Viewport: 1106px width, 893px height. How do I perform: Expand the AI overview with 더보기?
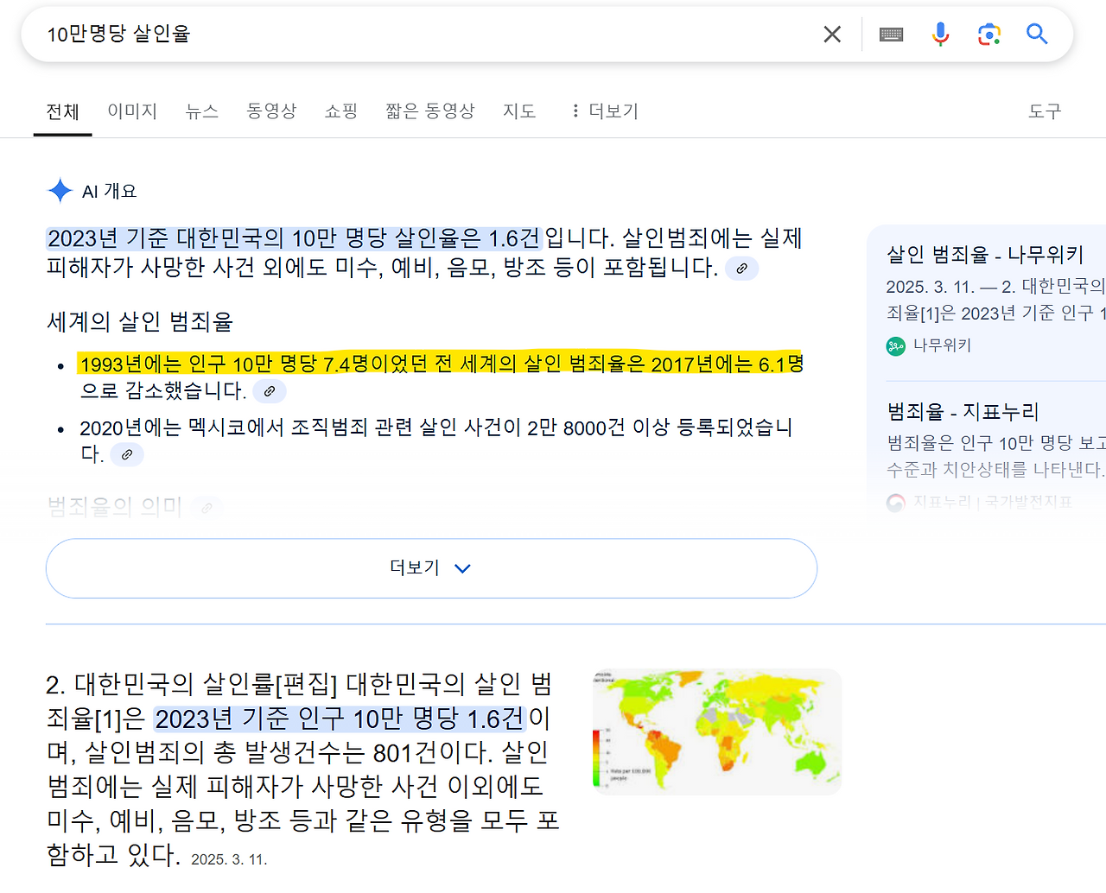[x=431, y=567]
